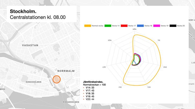Click the SÖN axis label on radar chart

coord(110,40)
